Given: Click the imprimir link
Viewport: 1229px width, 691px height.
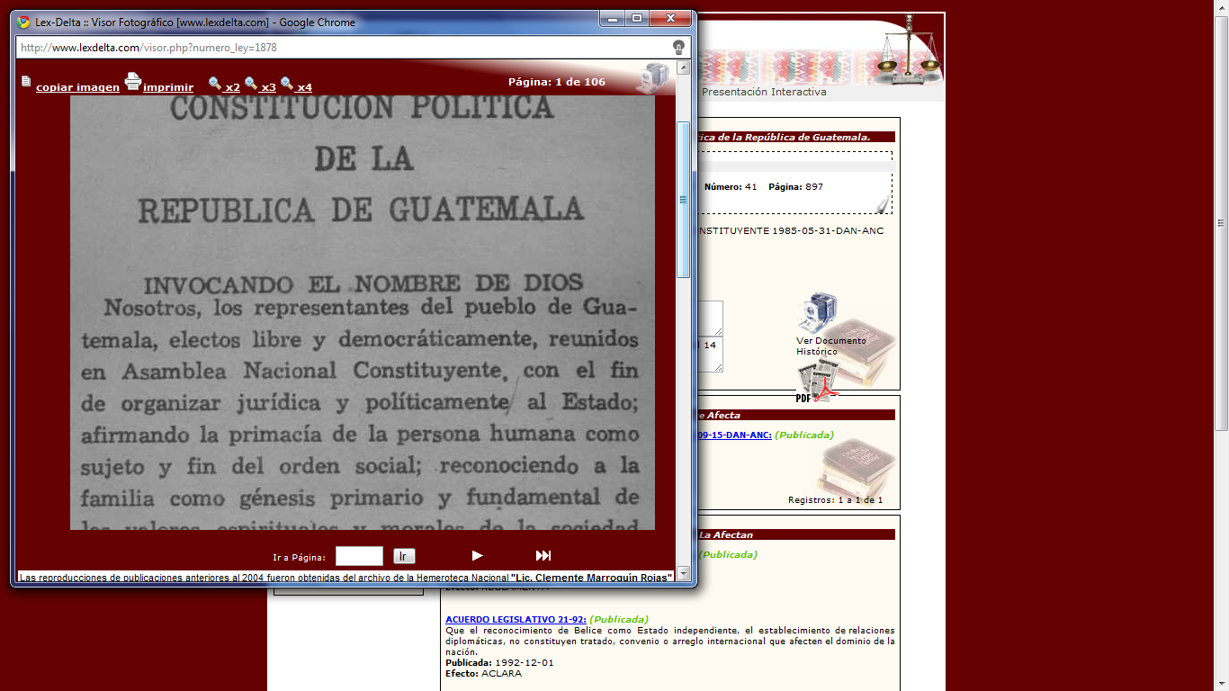Looking at the screenshot, I should point(168,87).
